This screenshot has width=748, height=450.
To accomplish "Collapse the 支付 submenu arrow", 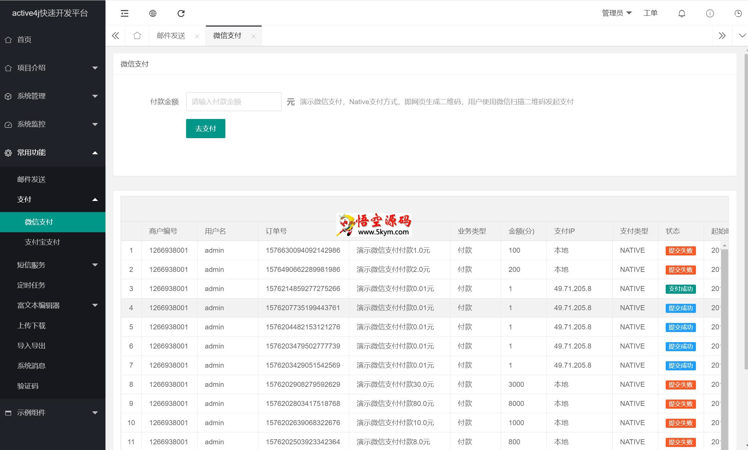I will (x=95, y=200).
